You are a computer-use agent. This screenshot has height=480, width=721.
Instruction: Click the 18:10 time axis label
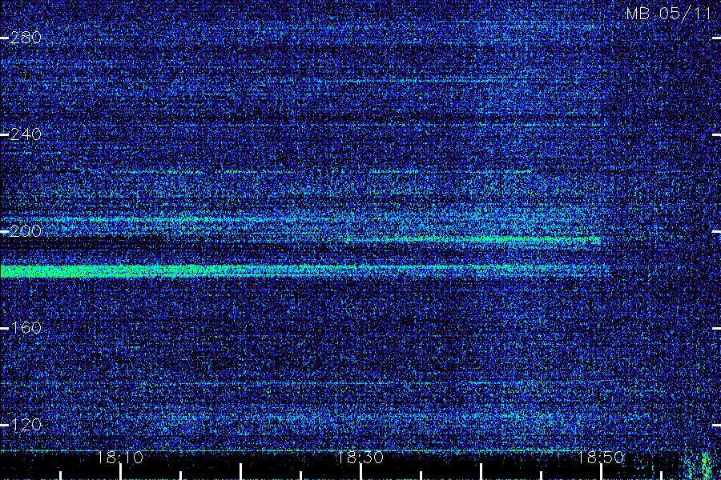click(x=120, y=458)
